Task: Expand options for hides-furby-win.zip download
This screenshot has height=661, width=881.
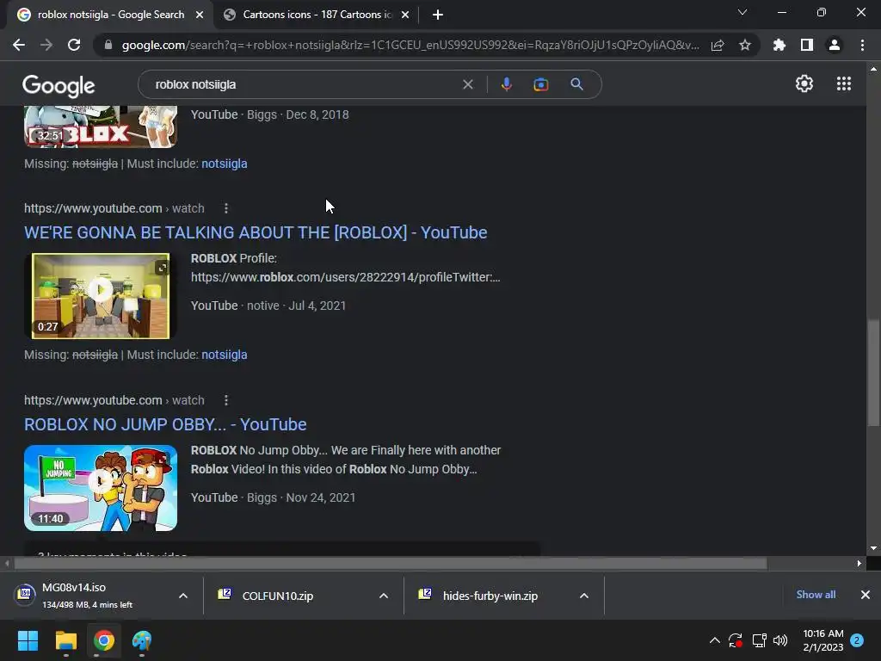Action: [x=584, y=596]
